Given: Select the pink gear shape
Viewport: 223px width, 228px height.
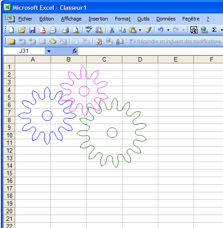Looking at the screenshot, I should (84, 91).
